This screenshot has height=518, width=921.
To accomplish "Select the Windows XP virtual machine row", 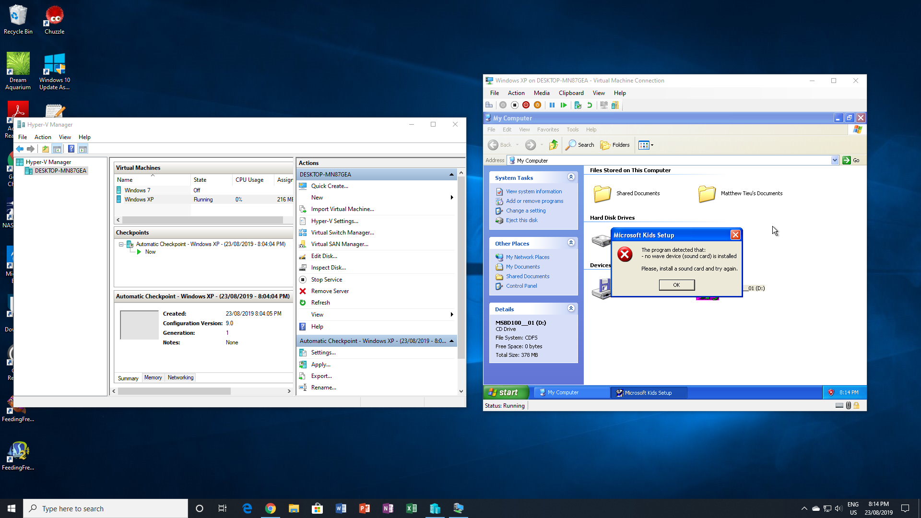I will (x=204, y=200).
